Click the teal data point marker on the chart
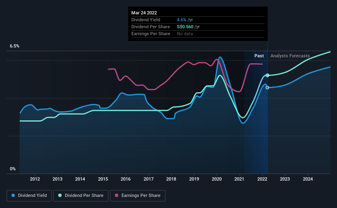This screenshot has width=337, height=208. tap(267, 75)
